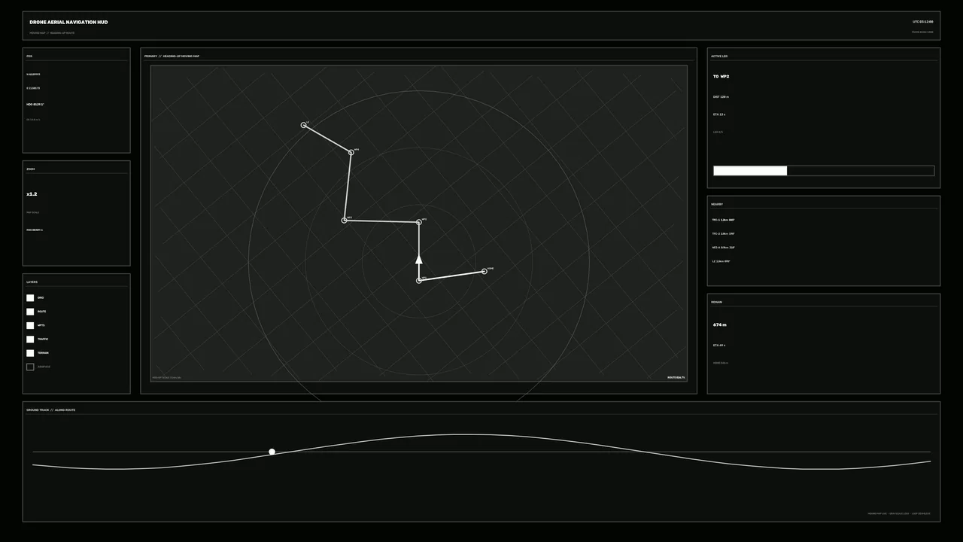Toggle the TRAFFIC layer checkbox

(x=30, y=340)
